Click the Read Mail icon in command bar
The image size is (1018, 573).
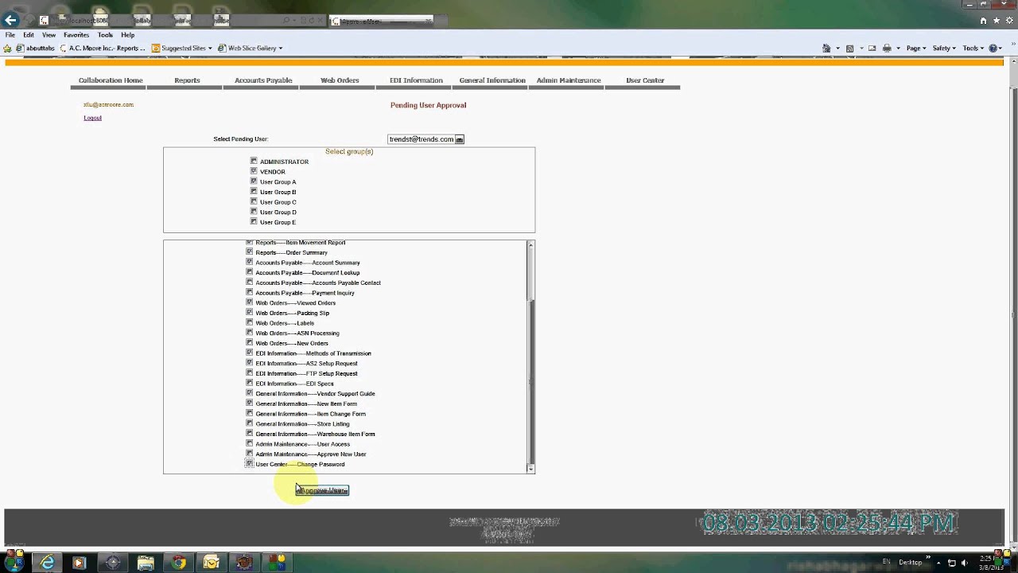872,48
